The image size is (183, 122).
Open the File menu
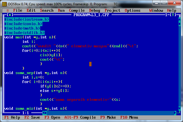click(x=18, y=11)
